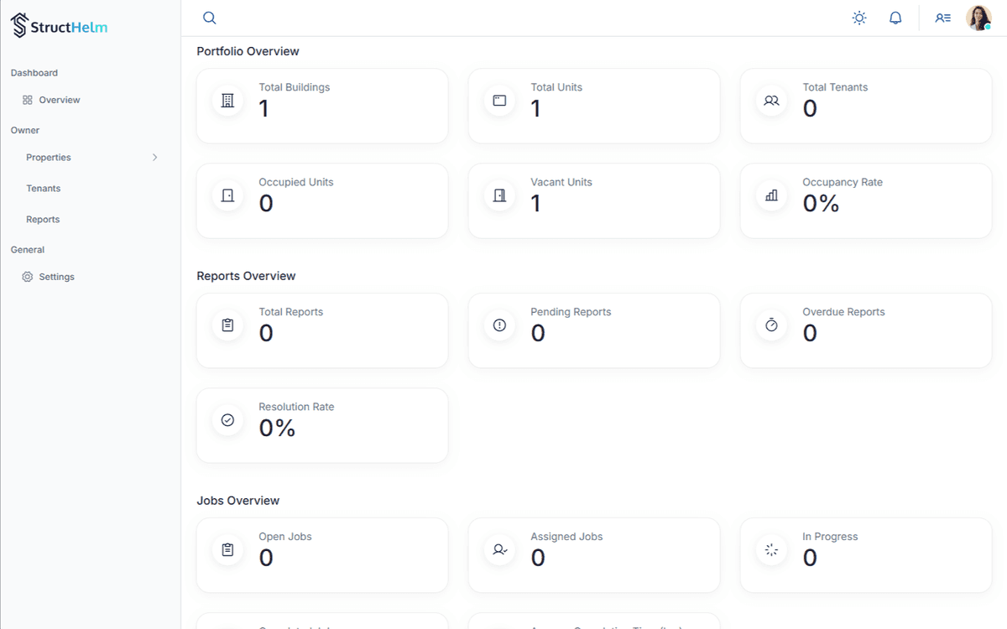
Task: Click the Total Buildings card icon
Action: coord(227,100)
